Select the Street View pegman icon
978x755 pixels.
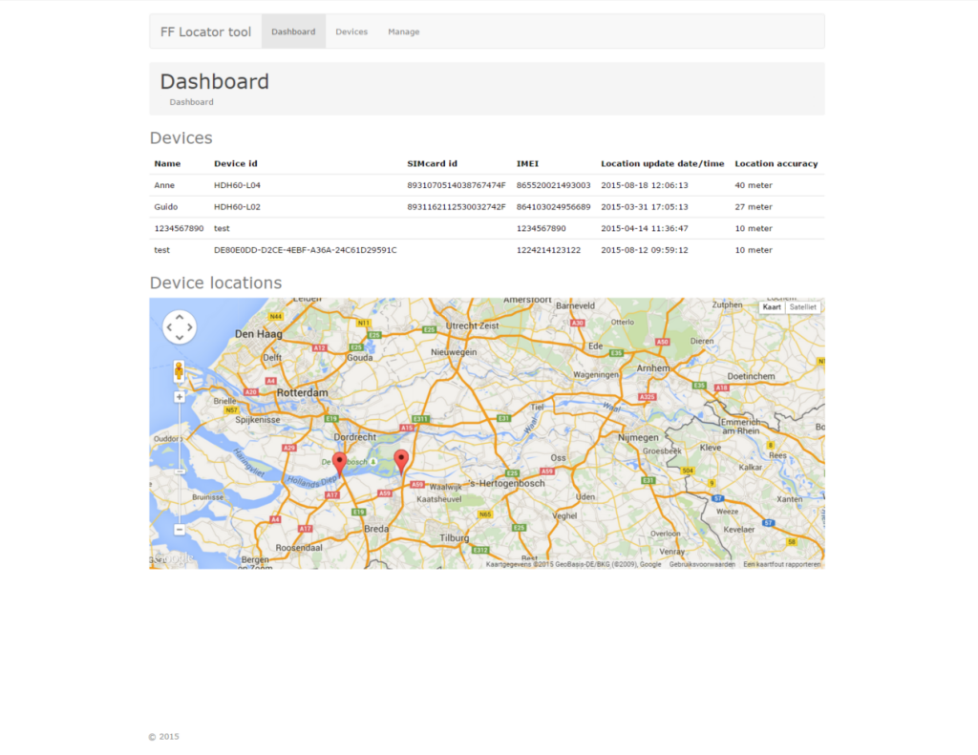click(x=179, y=371)
